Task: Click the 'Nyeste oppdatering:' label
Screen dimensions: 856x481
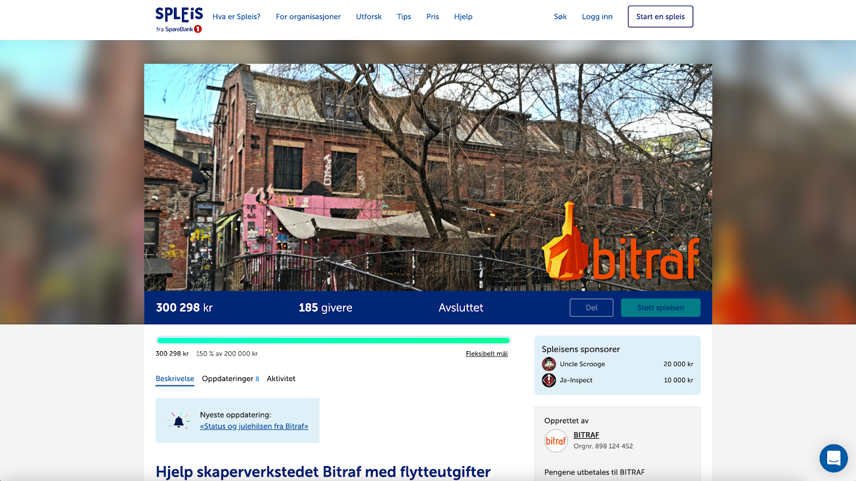Action: tap(235, 415)
